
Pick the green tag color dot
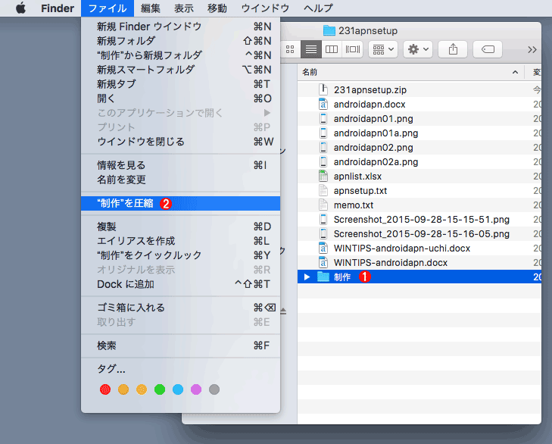point(160,389)
